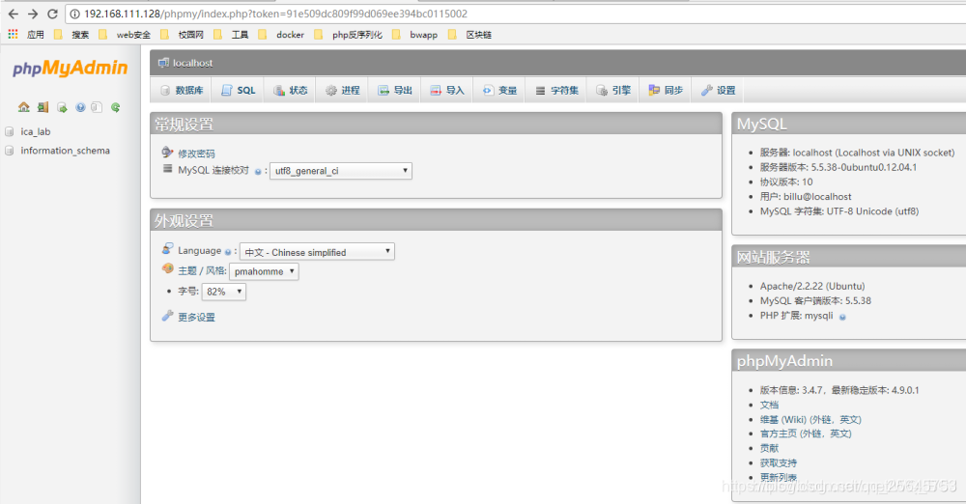966x504 pixels.
Task: Open the web安全 bookmark folder
Action: 125,35
